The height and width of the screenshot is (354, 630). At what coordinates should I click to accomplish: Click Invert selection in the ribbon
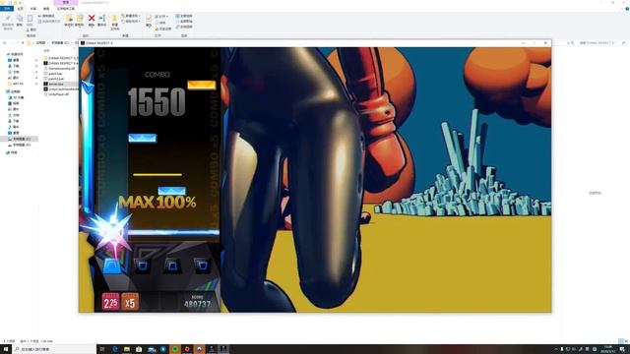tap(184, 27)
